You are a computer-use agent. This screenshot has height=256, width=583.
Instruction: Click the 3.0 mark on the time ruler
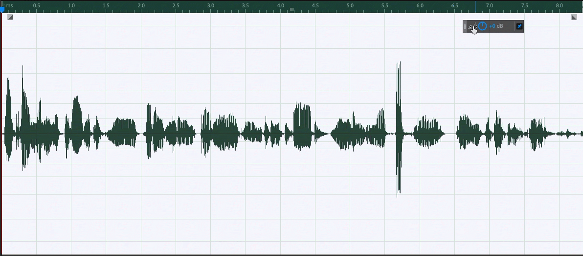pos(211,6)
